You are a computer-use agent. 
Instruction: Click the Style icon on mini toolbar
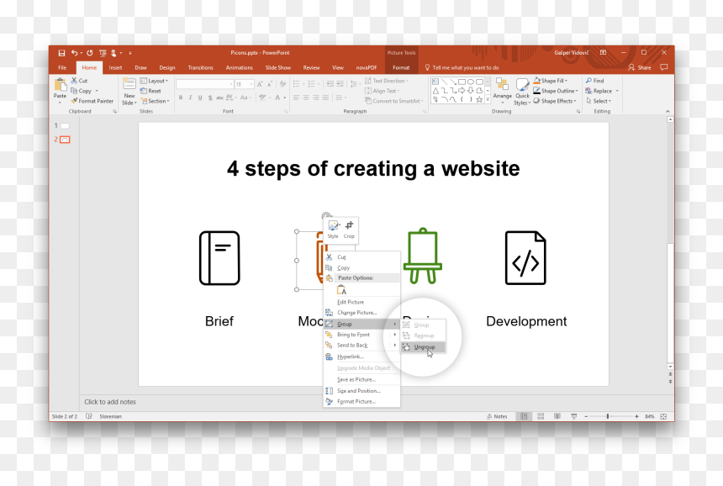(333, 226)
